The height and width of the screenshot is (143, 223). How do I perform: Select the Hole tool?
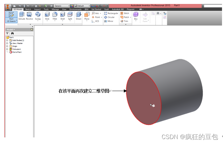click(47, 16)
